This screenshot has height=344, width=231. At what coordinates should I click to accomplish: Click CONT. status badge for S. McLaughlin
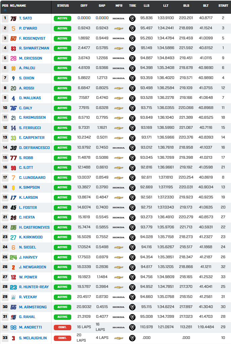coord(63,338)
